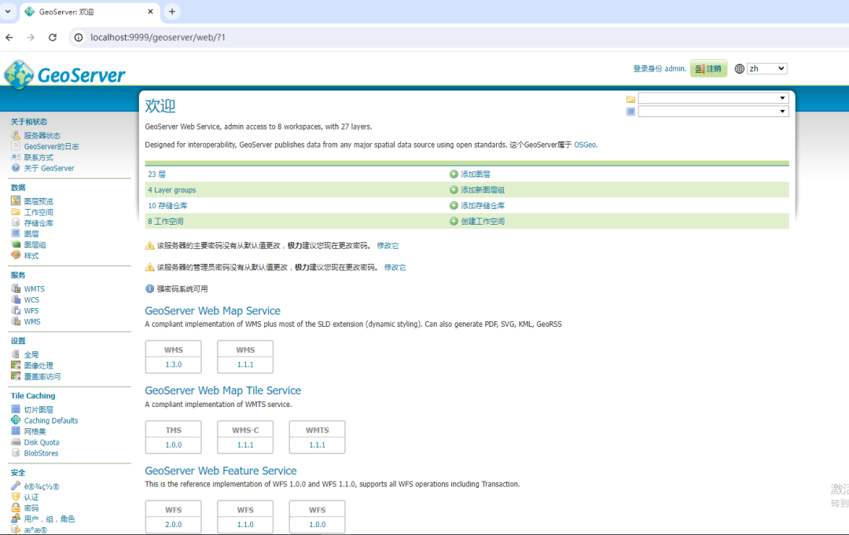Click the authentication shield icon (认证)

(16, 497)
